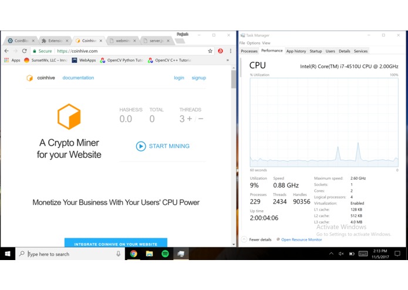Switch to the CoinBlock browser tab

point(19,41)
